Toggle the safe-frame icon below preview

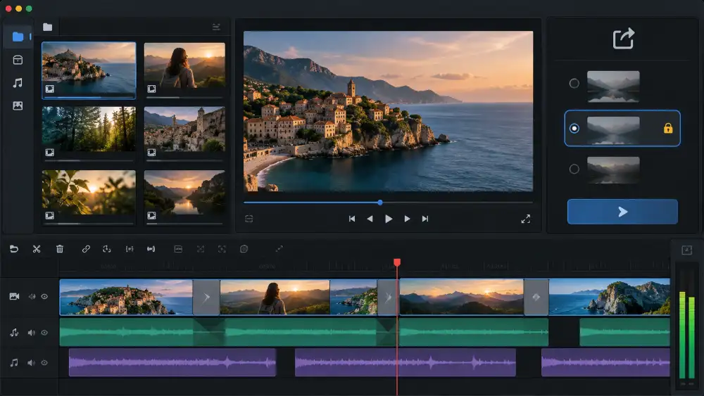click(249, 219)
